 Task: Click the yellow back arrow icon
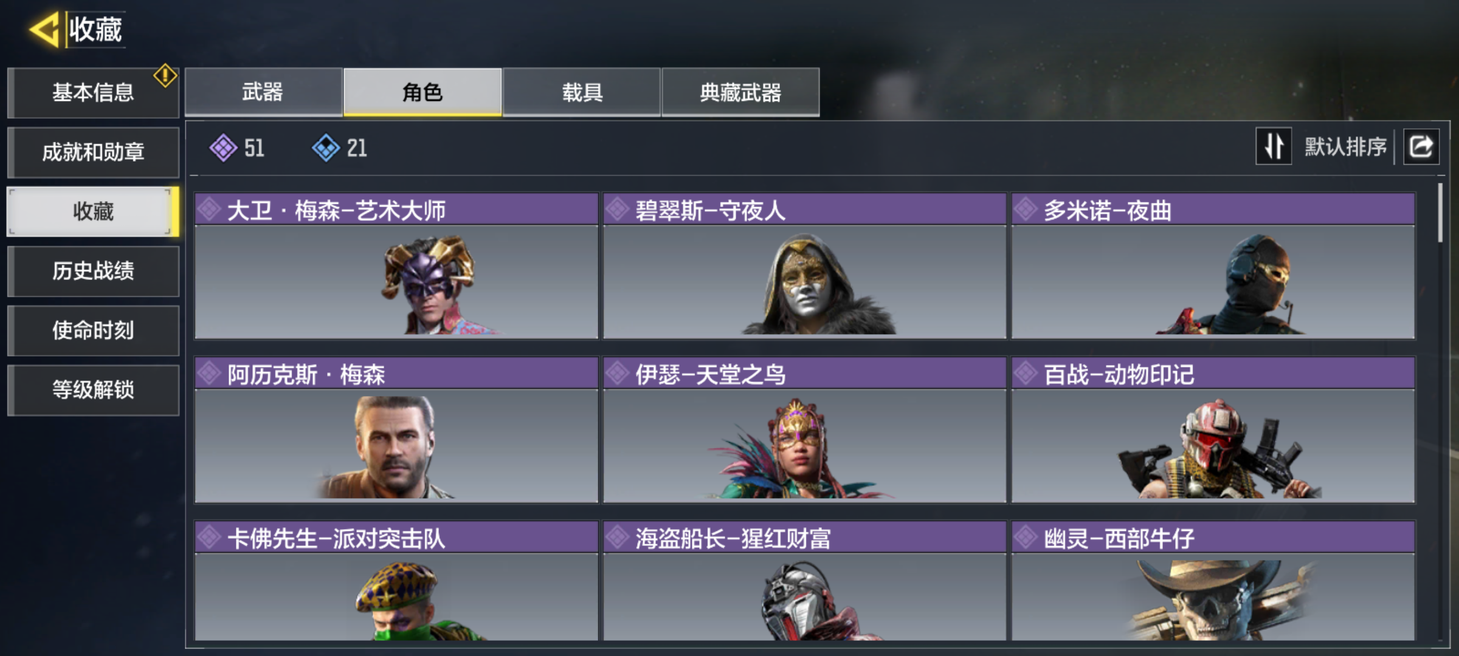(44, 29)
